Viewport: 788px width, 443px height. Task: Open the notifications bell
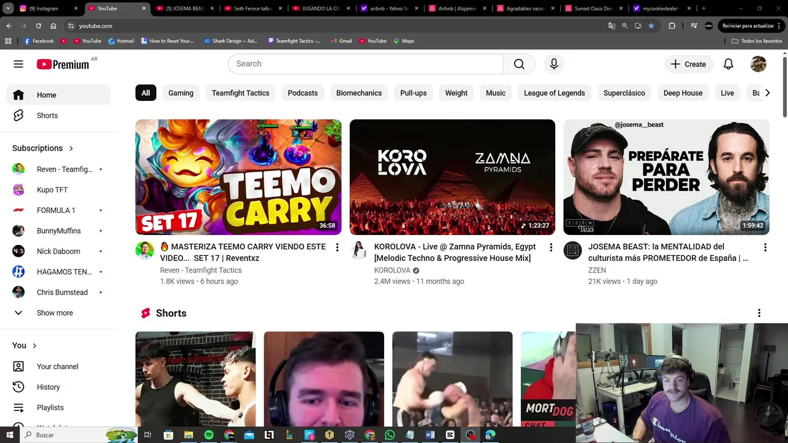tap(728, 64)
